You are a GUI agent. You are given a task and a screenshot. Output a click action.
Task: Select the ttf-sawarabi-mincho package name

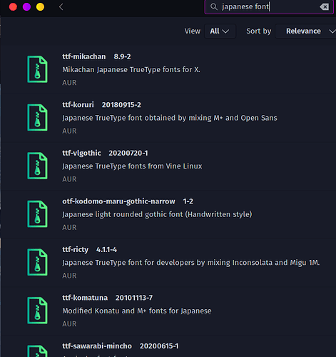tap(97, 346)
